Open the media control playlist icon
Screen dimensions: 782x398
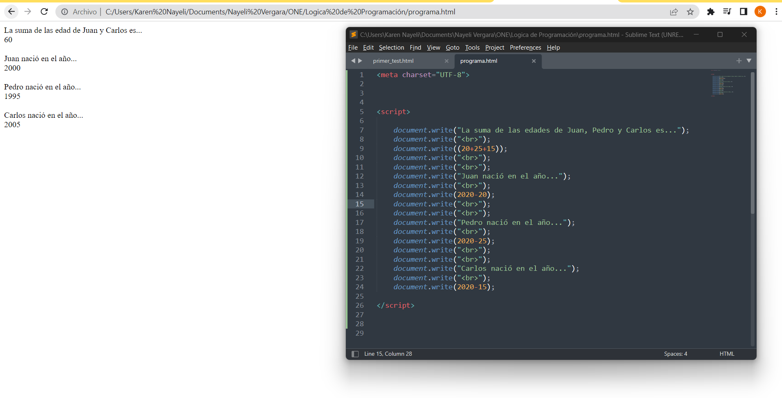point(727,12)
